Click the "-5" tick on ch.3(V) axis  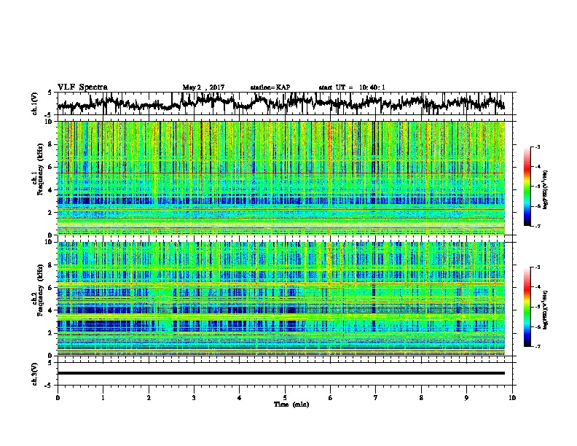tap(50, 386)
